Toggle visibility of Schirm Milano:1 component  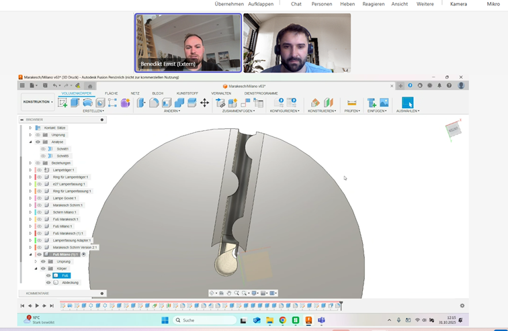pos(39,212)
